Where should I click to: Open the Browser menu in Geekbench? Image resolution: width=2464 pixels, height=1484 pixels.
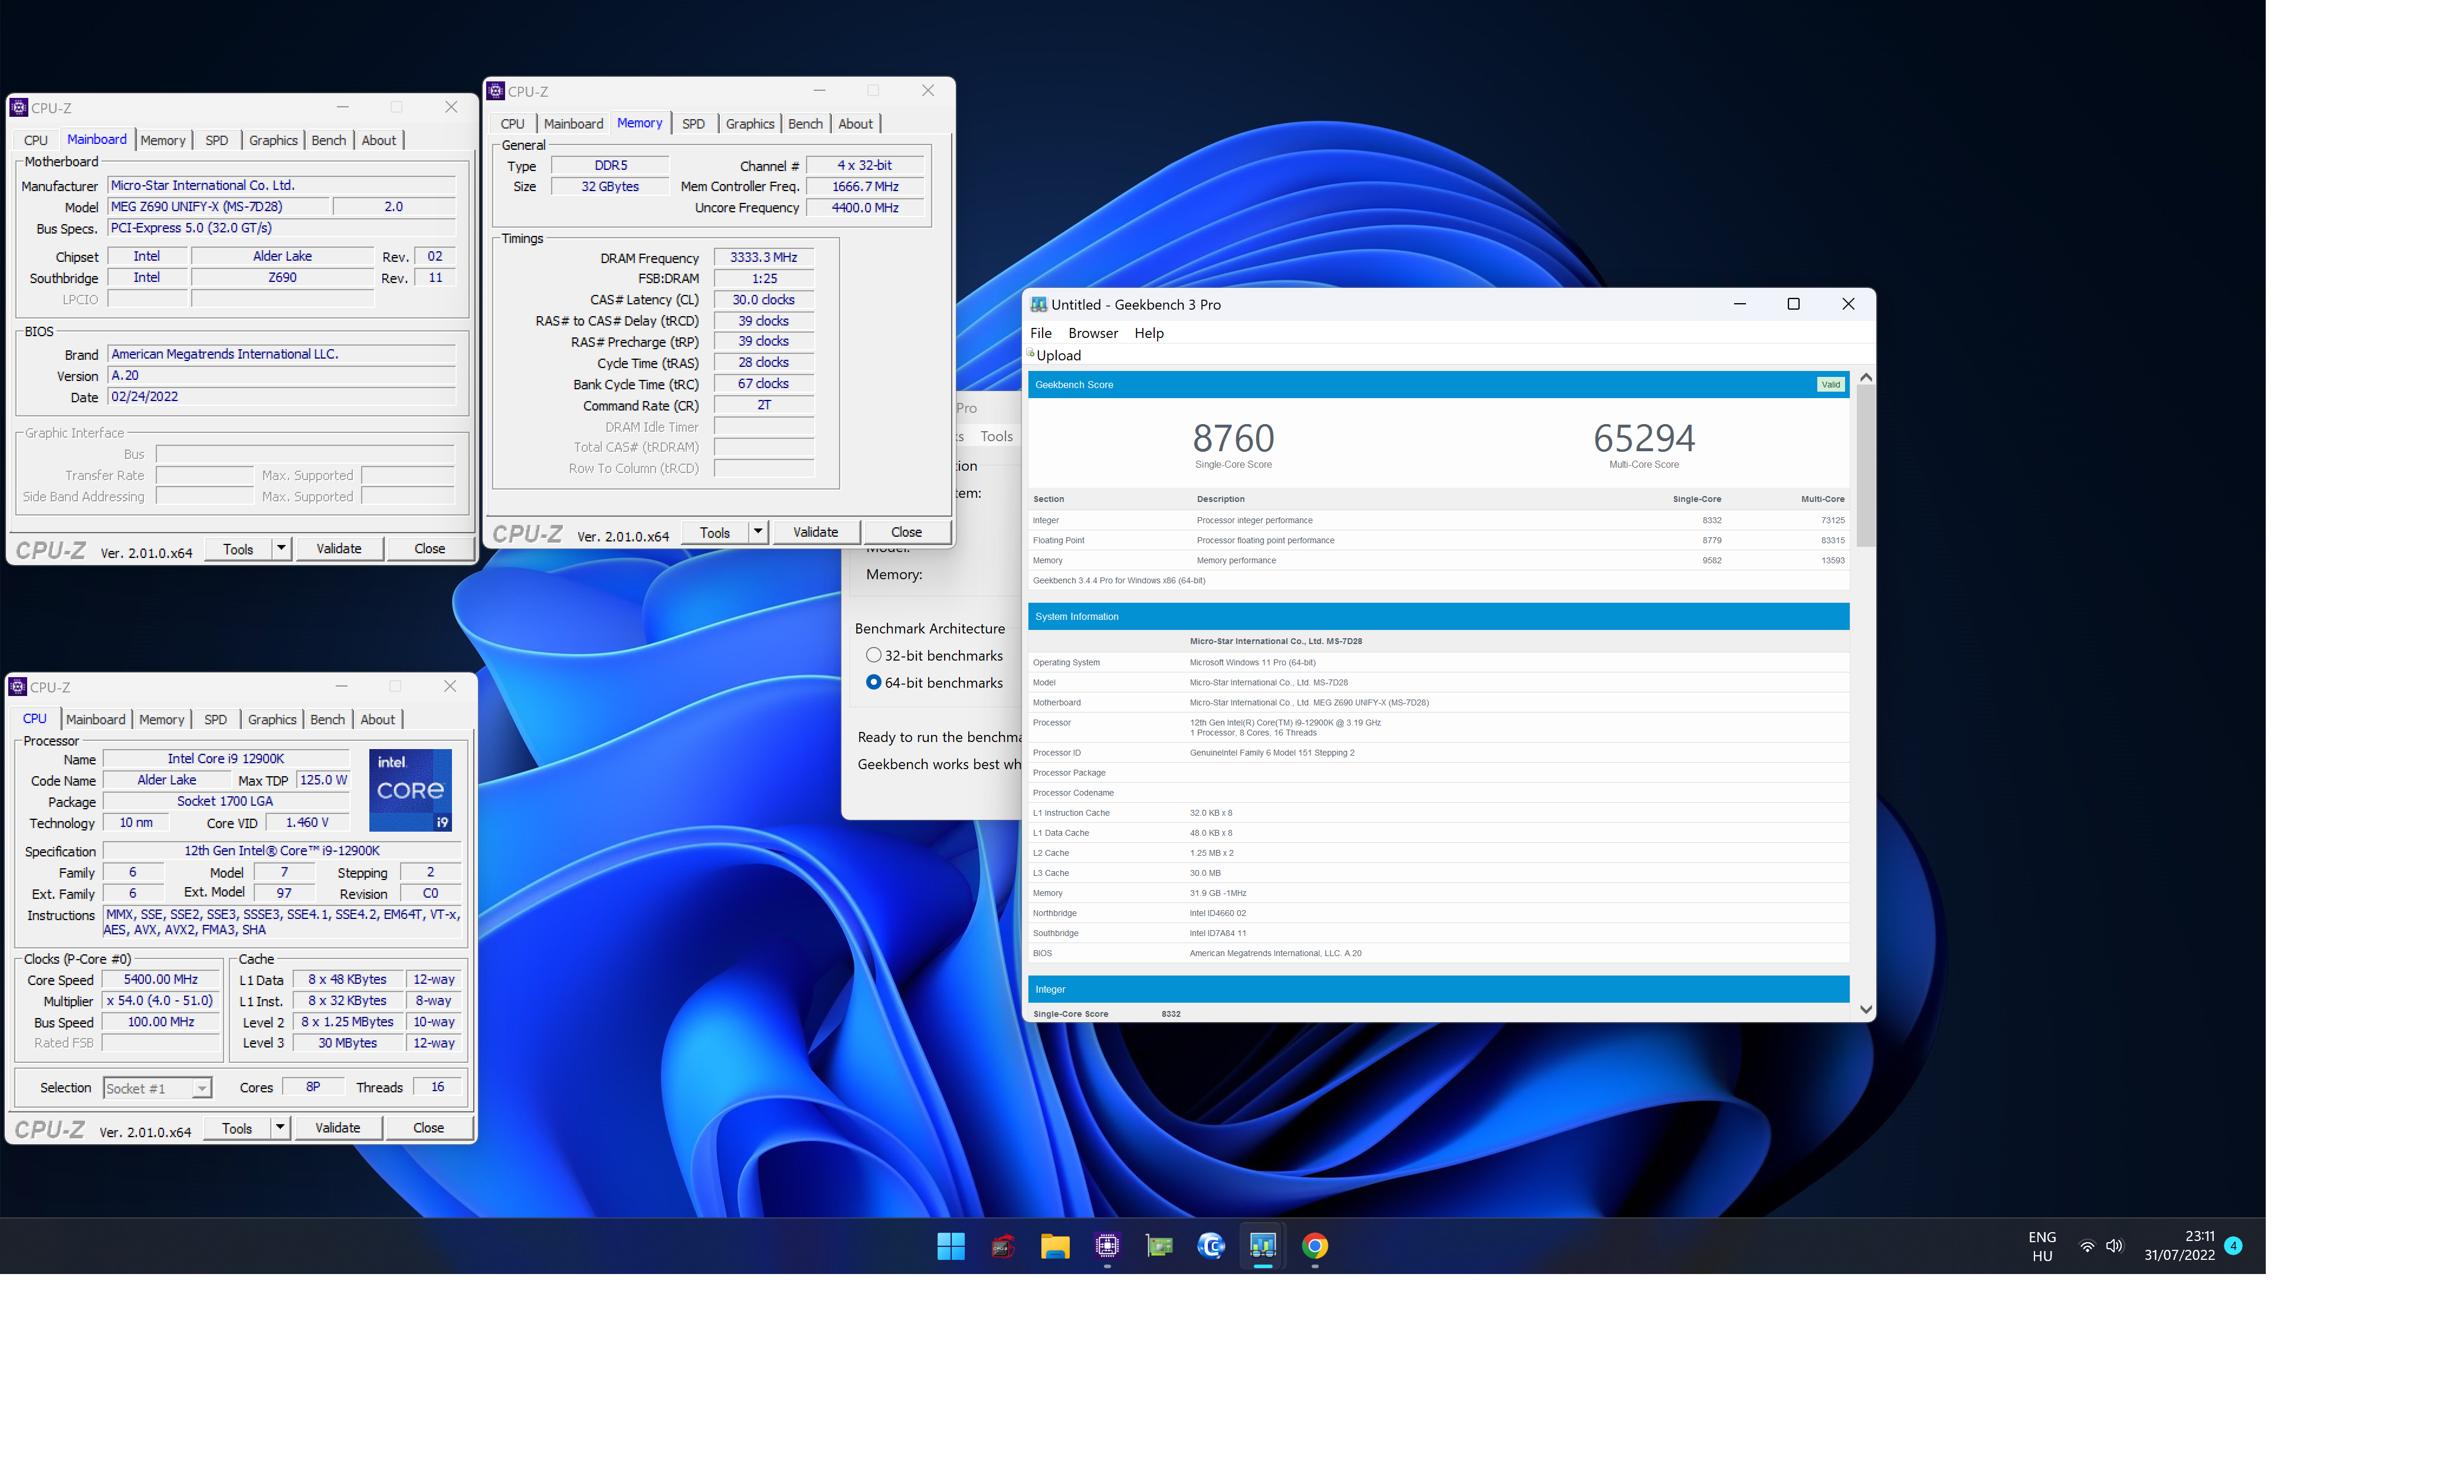tap(1093, 334)
